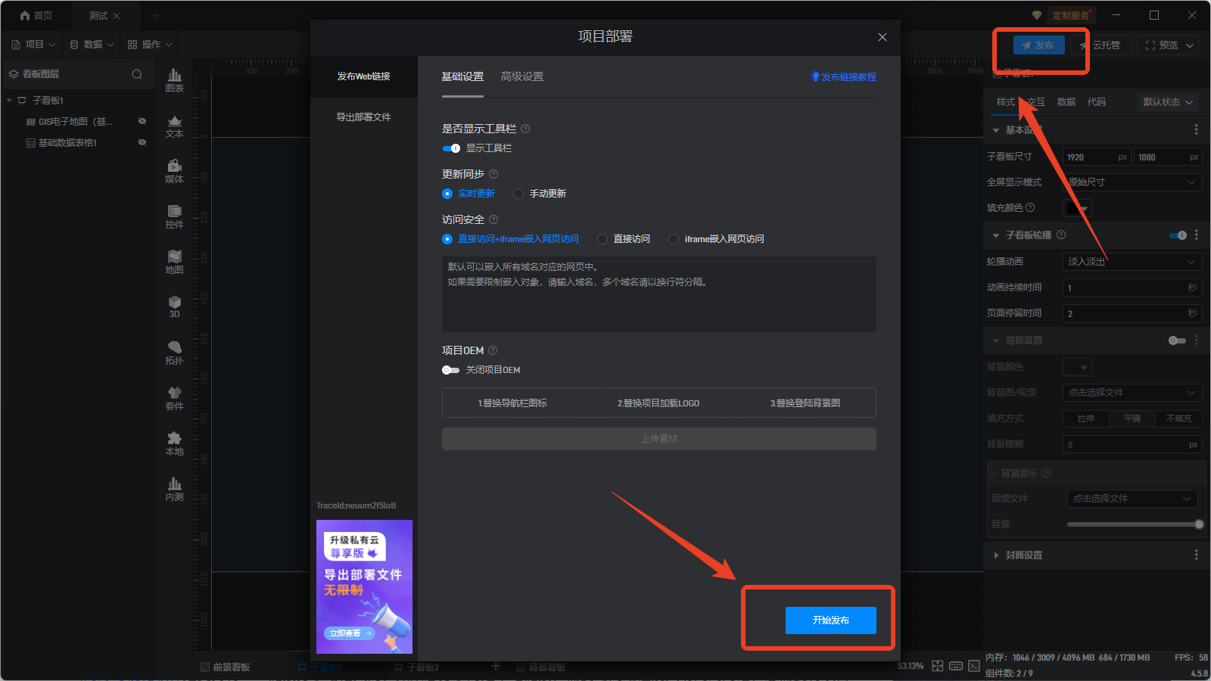This screenshot has width=1211, height=681.
Task: Select 导出部署文件 in the sidebar
Action: pos(363,117)
